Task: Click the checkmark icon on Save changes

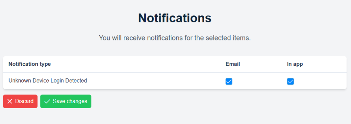Action: 47,101
